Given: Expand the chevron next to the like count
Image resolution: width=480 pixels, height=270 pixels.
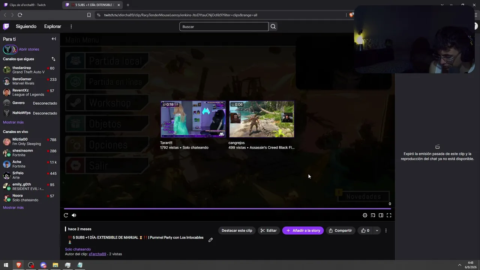Looking at the screenshot, I should point(377,231).
